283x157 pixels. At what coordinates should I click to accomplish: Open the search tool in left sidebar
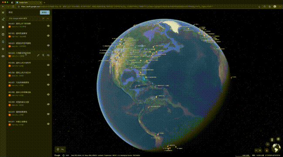[x=3, y=19]
